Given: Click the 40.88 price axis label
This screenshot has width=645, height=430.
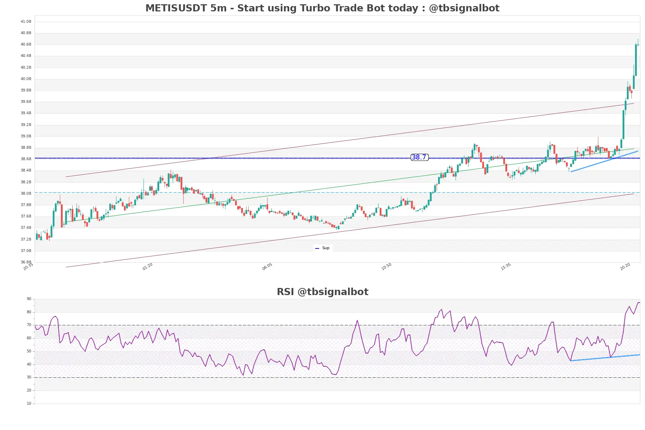Looking at the screenshot, I should coord(26,33).
